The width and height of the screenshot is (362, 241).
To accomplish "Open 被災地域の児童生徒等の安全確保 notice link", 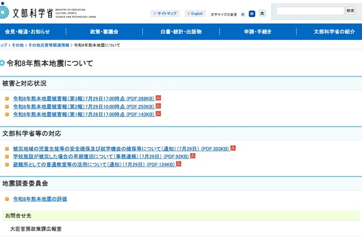I will click(121, 149).
